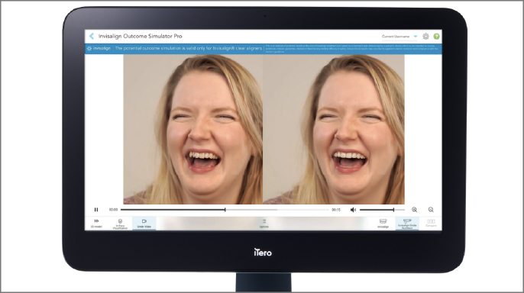Click the Invisalign logo in the banner
The height and width of the screenshot is (293, 524).
99,48
